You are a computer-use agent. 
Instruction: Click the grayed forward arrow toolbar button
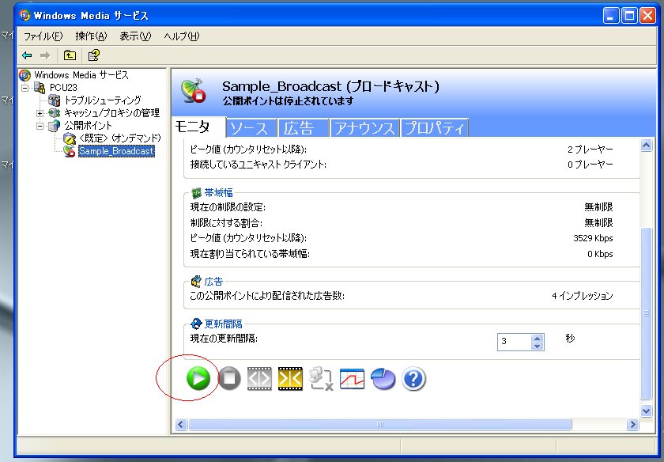click(45, 55)
